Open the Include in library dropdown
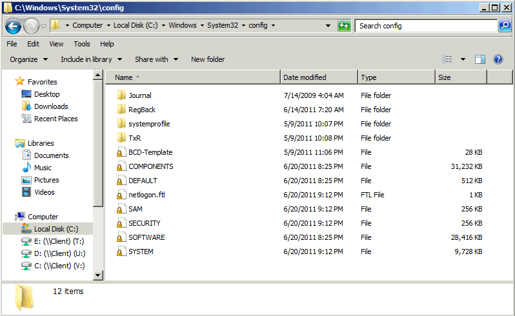 91,59
